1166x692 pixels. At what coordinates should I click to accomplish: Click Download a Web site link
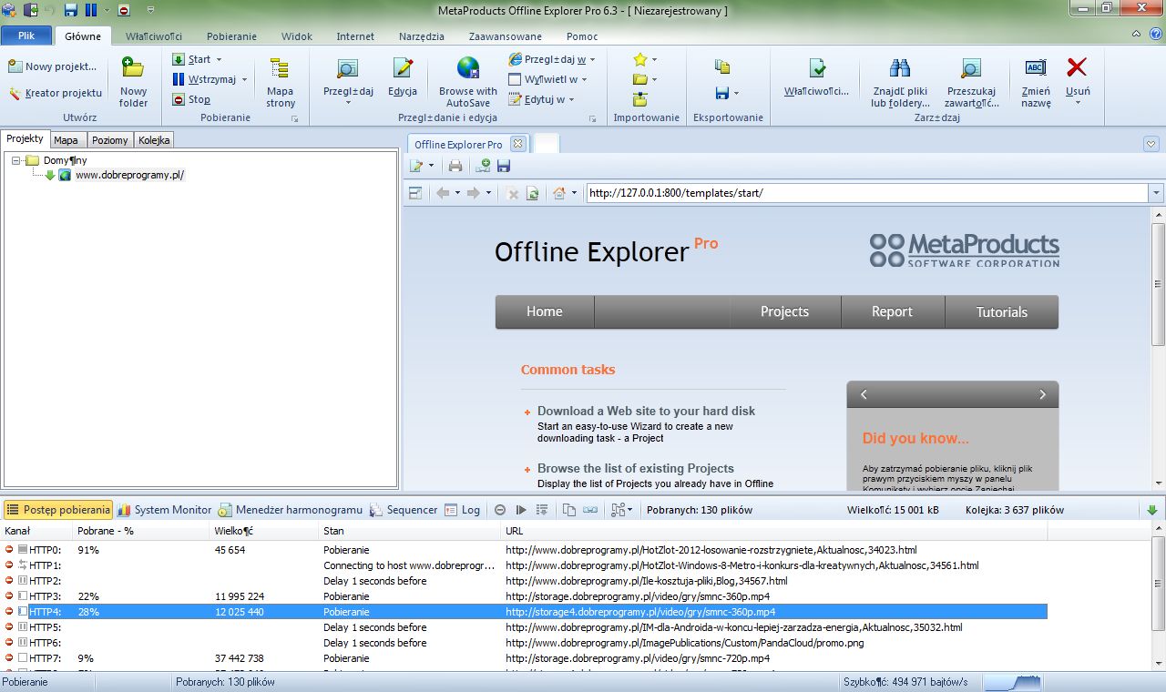pos(646,411)
